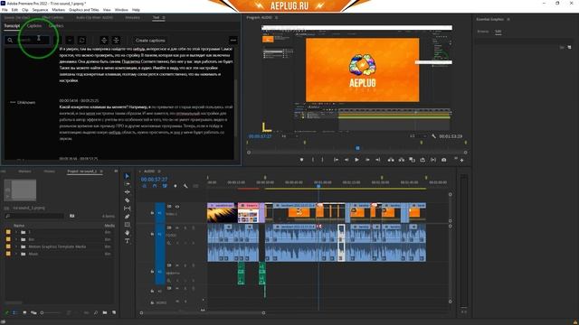Open the Graphics and Titles menu
The height and width of the screenshot is (325, 579).
click(84, 10)
